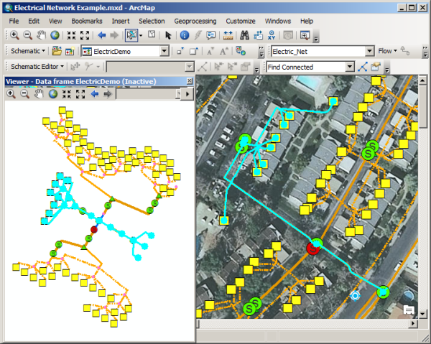The width and height of the screenshot is (431, 344).
Task: Open the Schematic dropdown menu
Action: 28,51
